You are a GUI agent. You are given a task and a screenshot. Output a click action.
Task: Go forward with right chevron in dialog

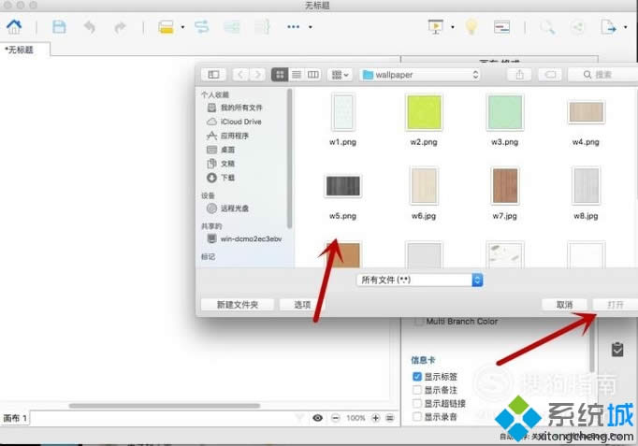click(x=257, y=75)
